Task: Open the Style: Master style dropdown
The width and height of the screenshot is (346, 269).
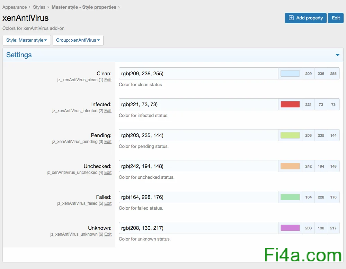Action: 27,40
